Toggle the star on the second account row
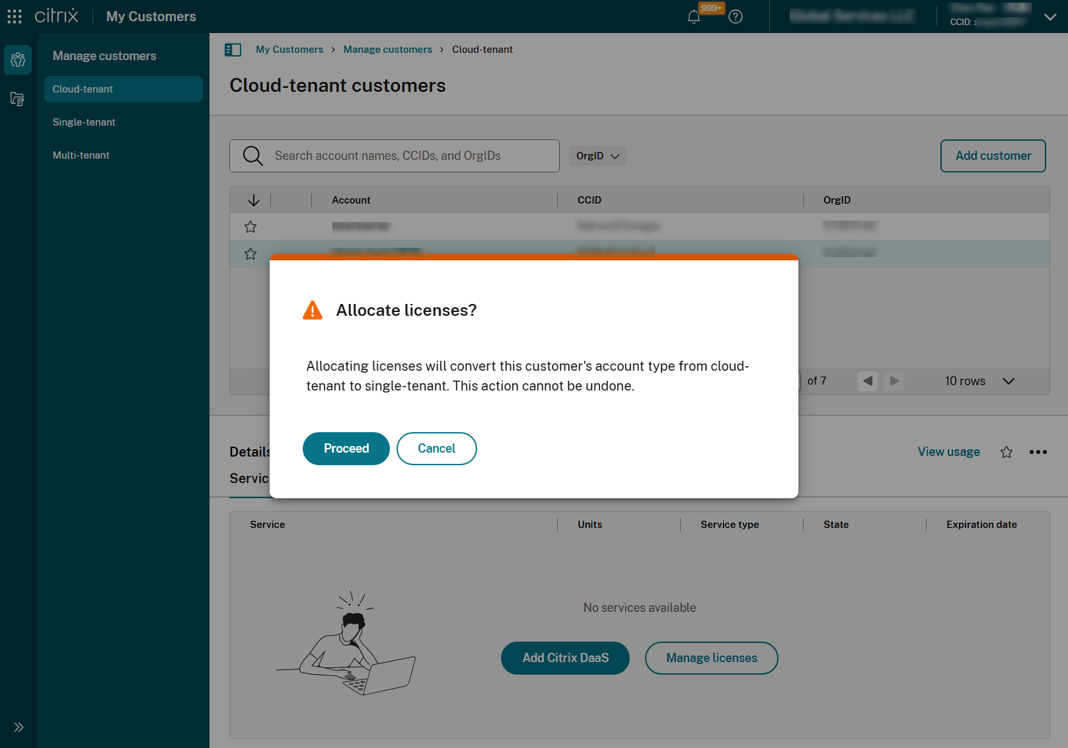 click(250, 254)
